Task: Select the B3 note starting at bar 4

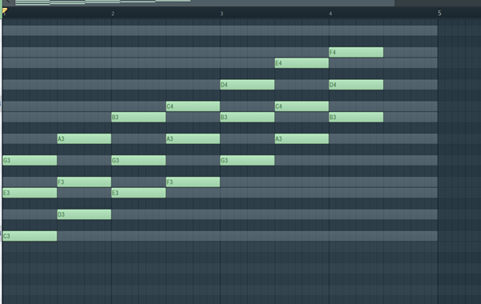Action: coord(356,117)
